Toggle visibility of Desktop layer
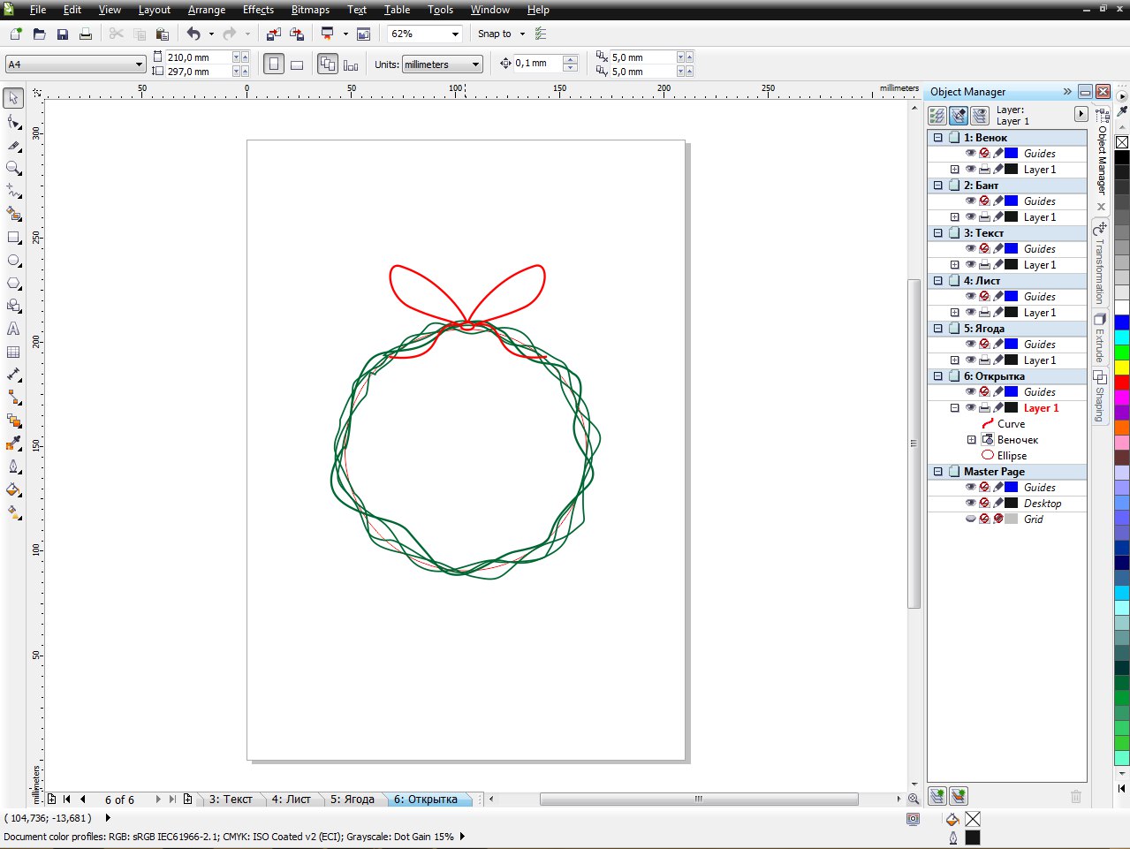Viewport: 1130px width, 849px height. 970,504
